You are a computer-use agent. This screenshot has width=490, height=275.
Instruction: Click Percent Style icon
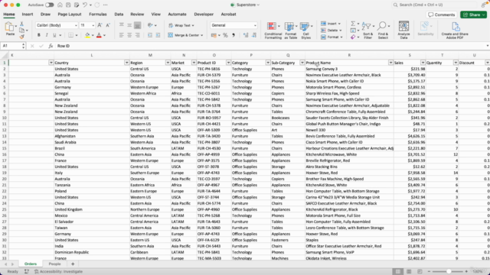click(x=225, y=35)
